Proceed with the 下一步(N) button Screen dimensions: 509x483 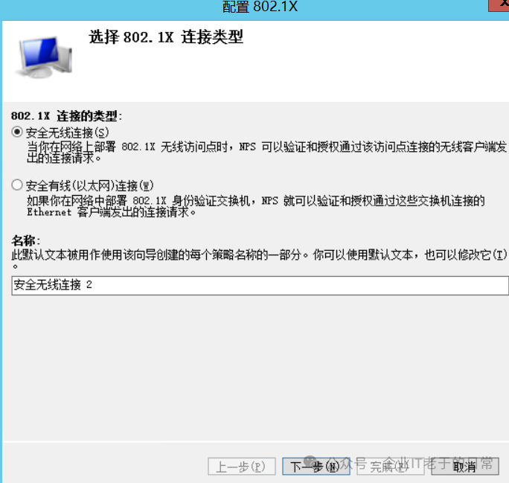[316, 467]
